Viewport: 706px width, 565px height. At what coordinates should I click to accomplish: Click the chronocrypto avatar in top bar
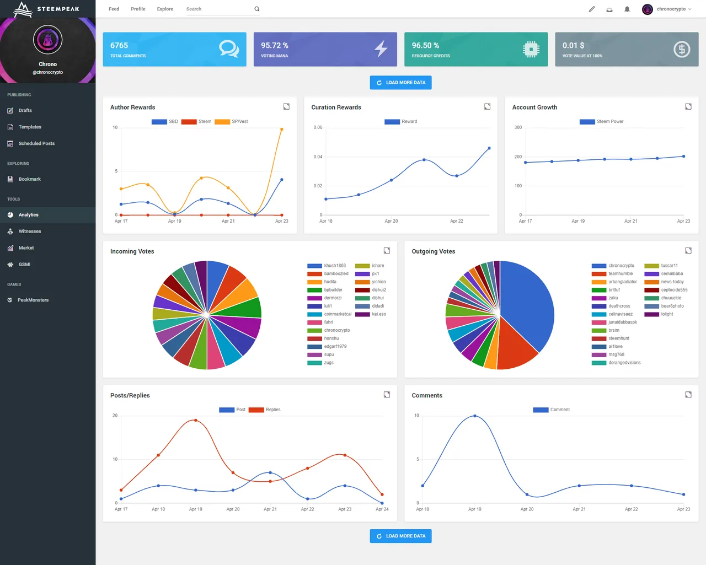[648, 9]
